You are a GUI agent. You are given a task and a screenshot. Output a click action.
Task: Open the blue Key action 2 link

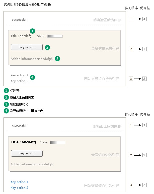click(x=19, y=188)
